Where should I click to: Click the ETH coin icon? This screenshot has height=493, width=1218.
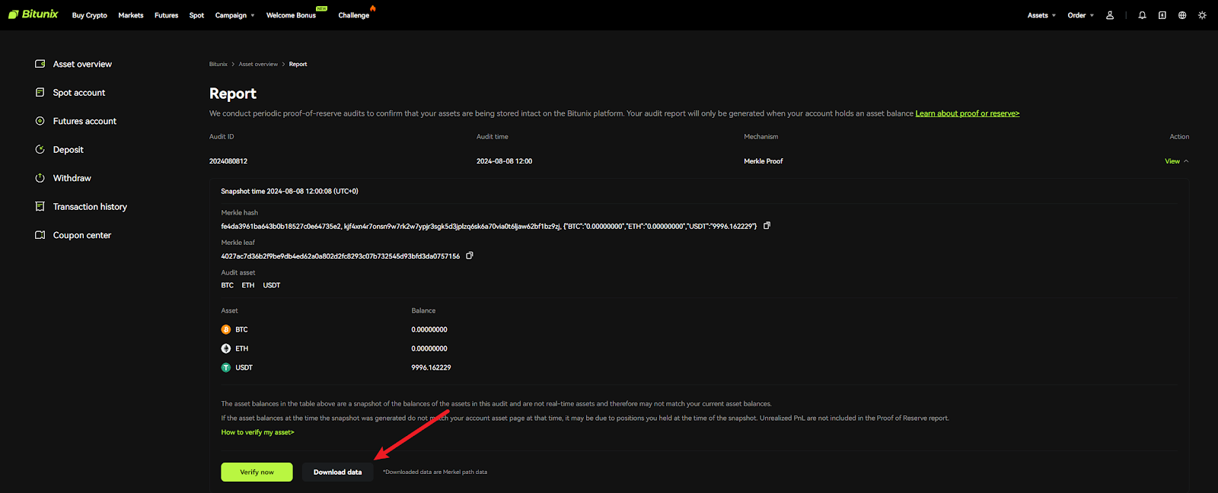[226, 348]
